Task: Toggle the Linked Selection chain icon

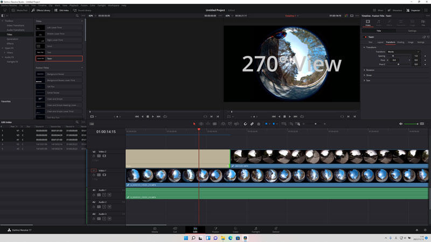Action: tap(252, 124)
